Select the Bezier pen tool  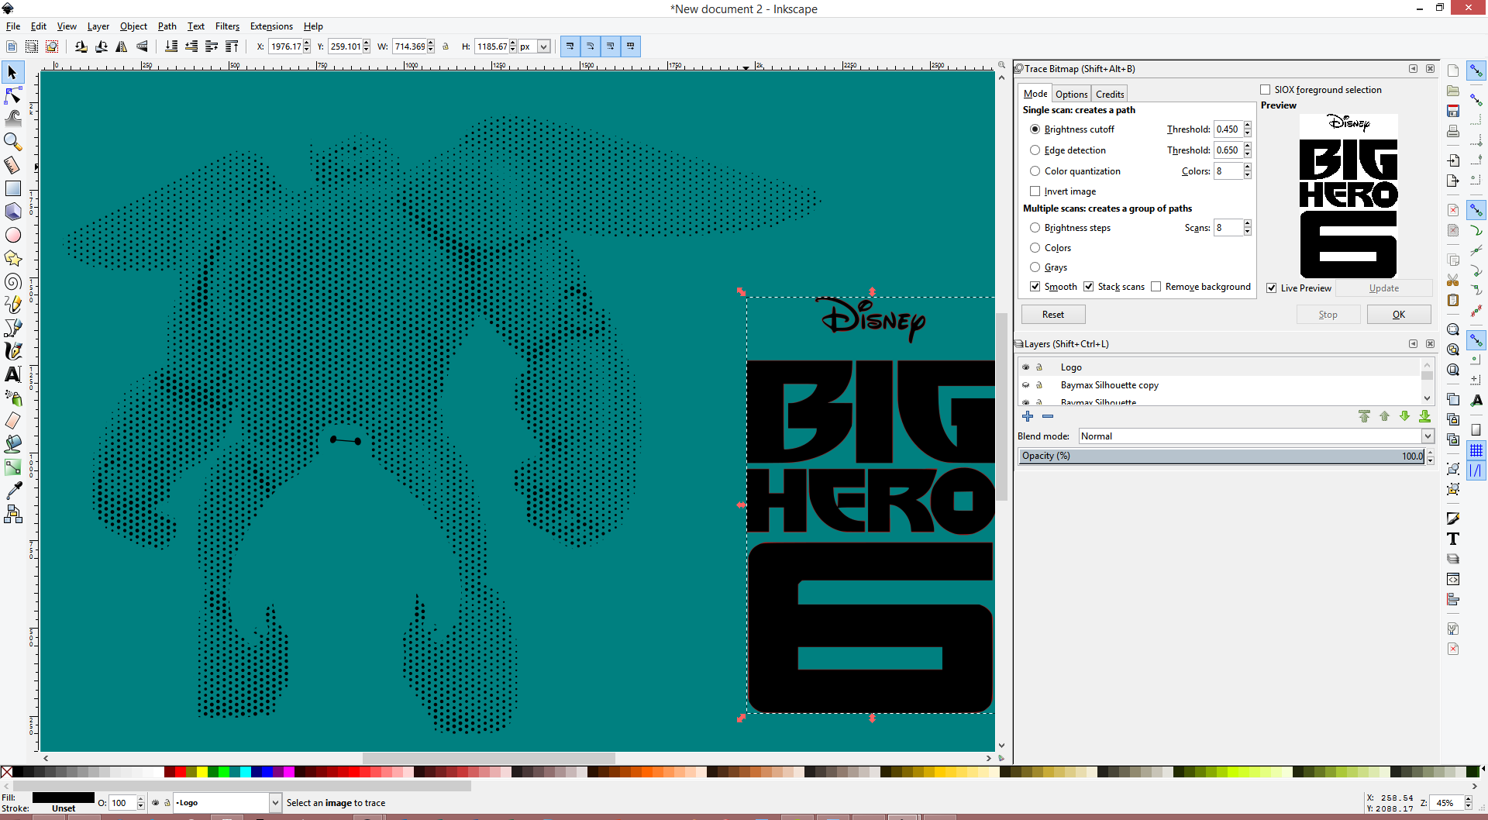point(13,328)
